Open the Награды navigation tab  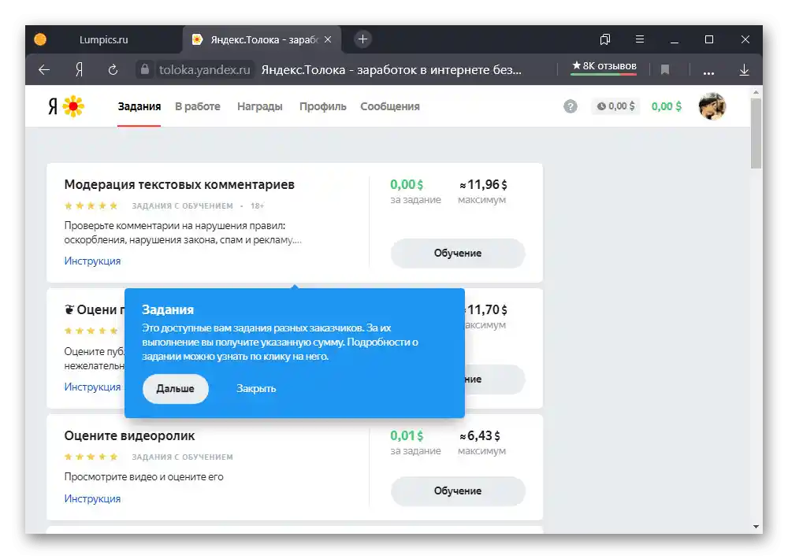tap(260, 106)
